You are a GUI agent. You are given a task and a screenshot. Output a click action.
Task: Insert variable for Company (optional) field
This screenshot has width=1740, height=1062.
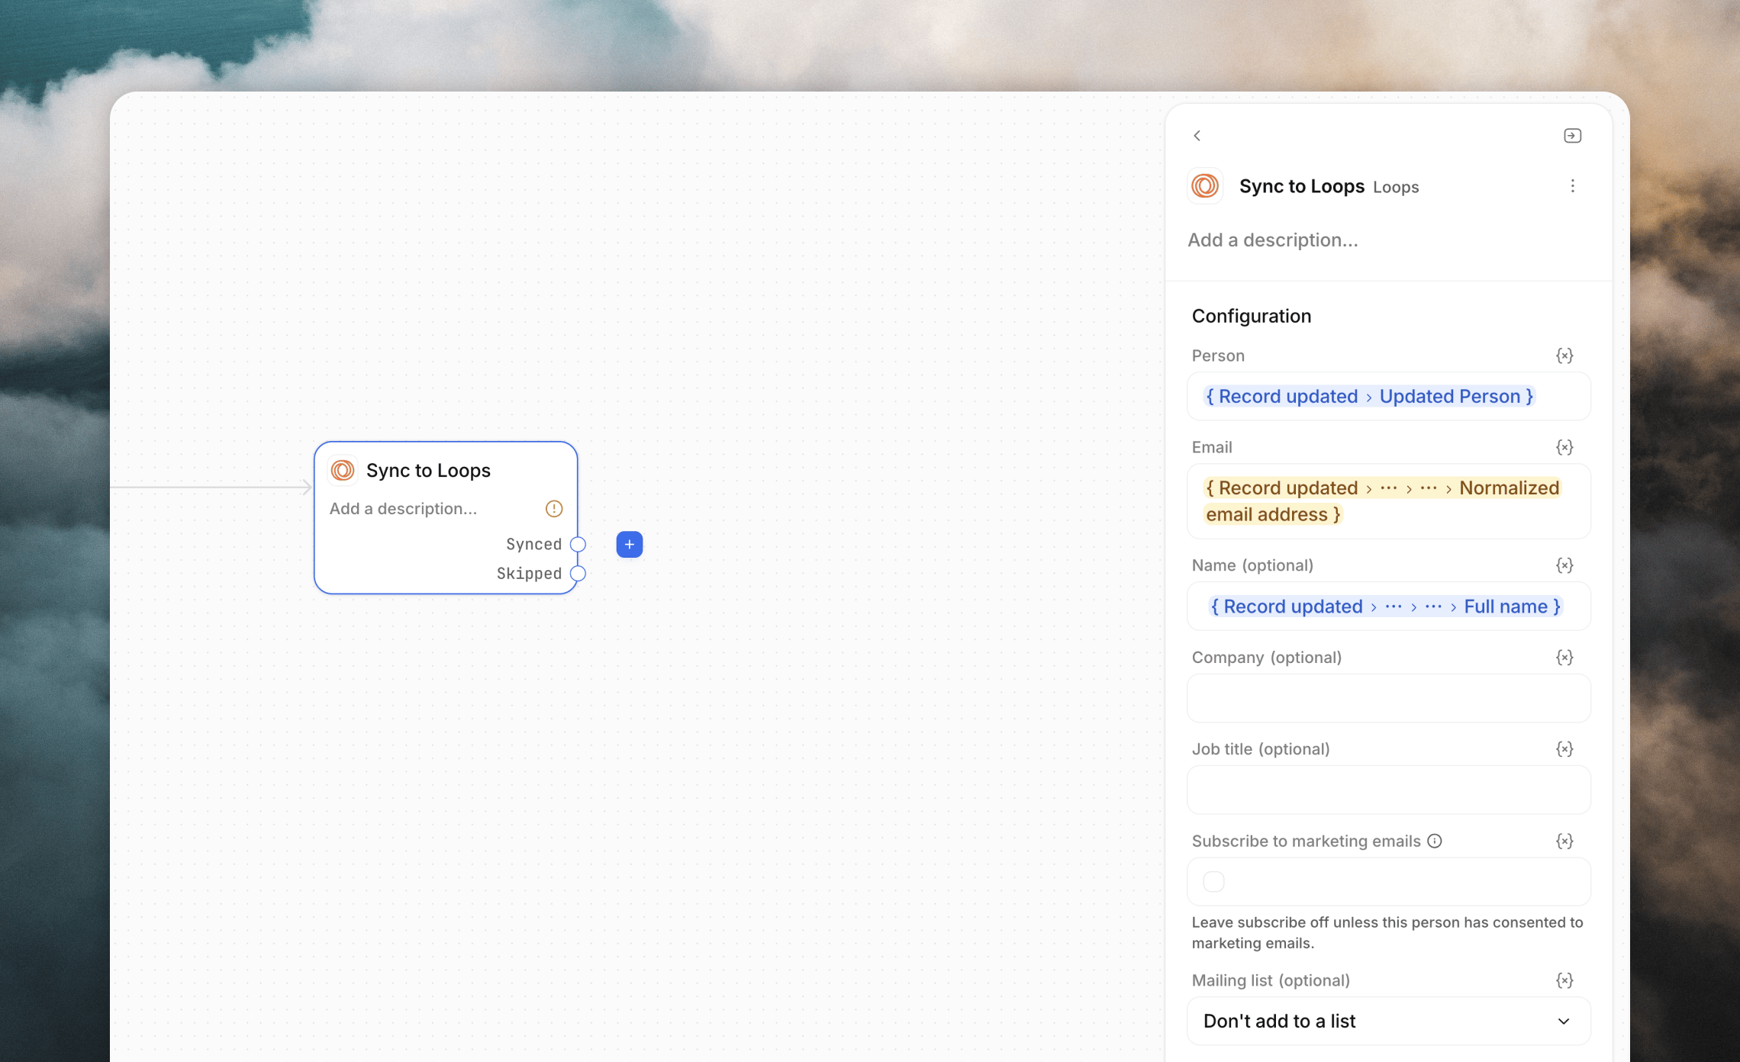pyautogui.click(x=1564, y=658)
